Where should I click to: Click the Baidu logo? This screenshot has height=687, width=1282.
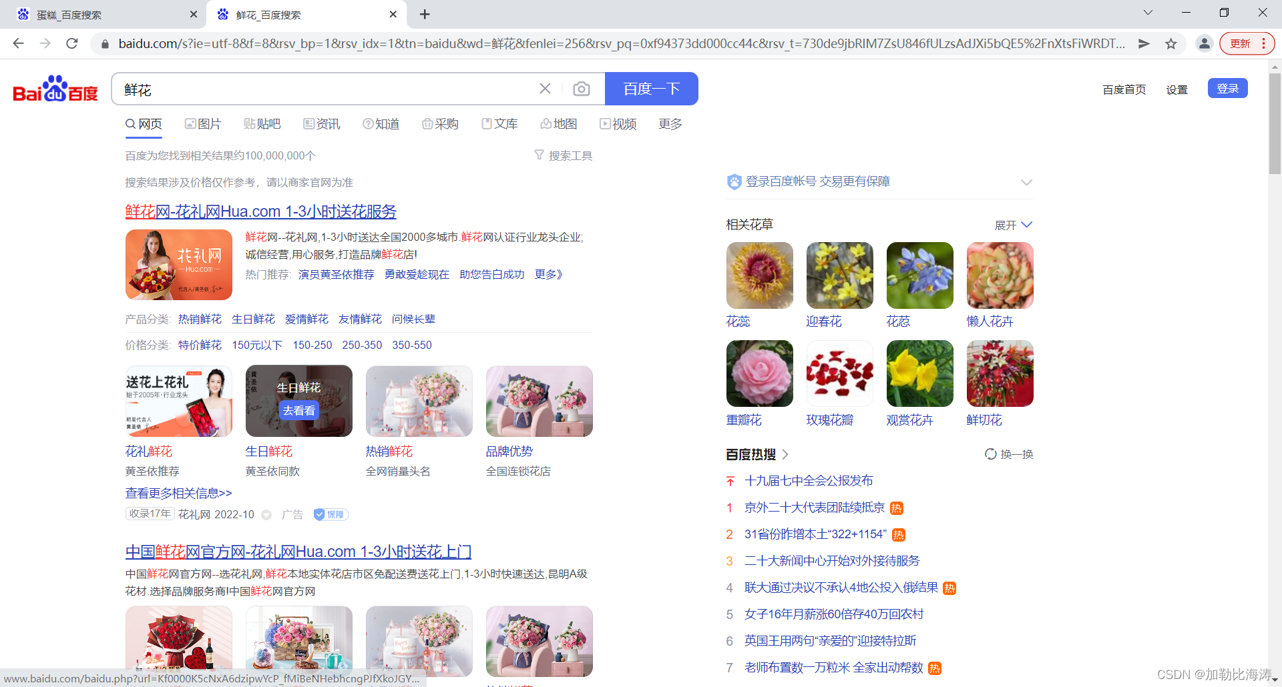click(55, 89)
